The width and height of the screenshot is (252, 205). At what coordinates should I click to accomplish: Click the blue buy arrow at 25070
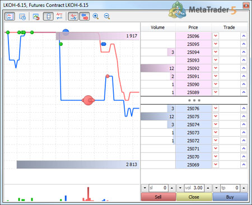244,156
